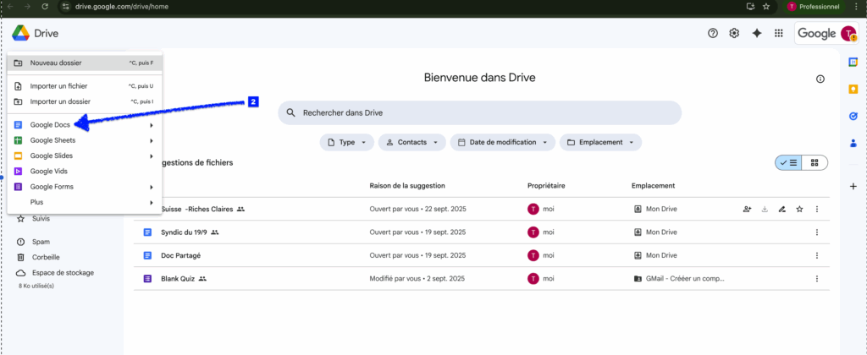The width and height of the screenshot is (867, 355).
Task: Switch to list view layout
Action: click(x=788, y=162)
